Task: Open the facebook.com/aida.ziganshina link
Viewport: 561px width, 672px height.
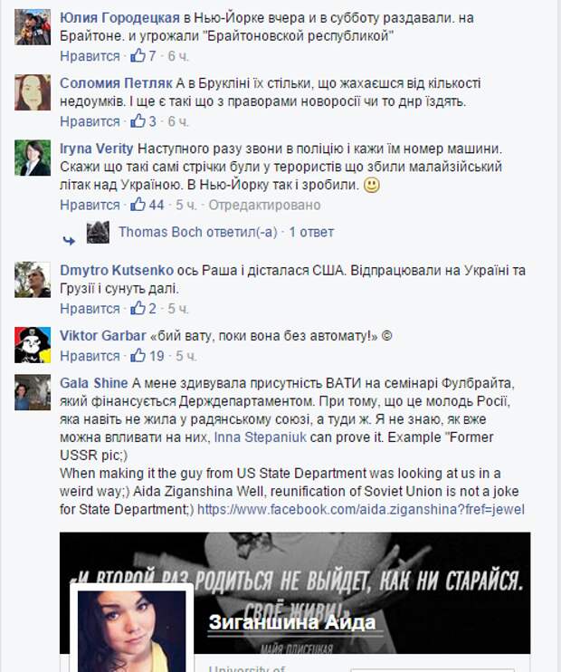Action: click(x=361, y=509)
